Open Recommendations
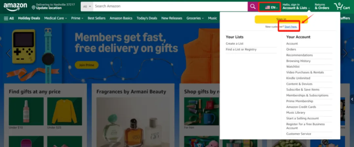354x147 pixels. (299, 55)
